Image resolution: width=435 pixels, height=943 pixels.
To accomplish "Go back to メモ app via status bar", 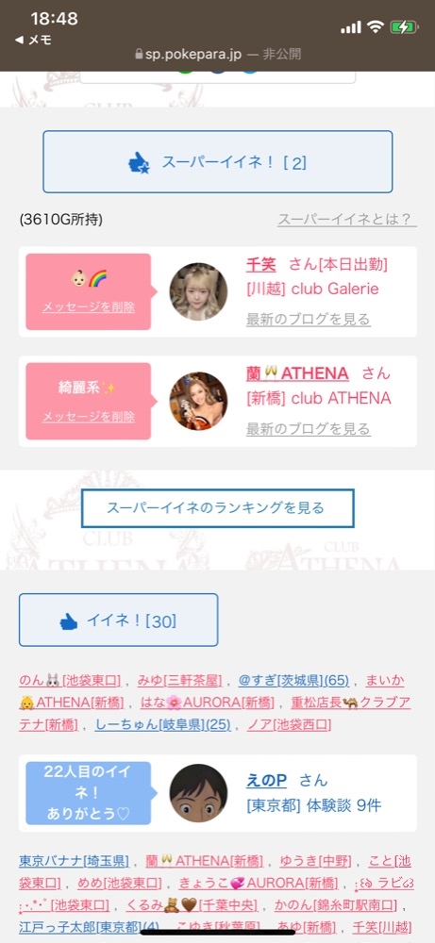I will (x=34, y=41).
